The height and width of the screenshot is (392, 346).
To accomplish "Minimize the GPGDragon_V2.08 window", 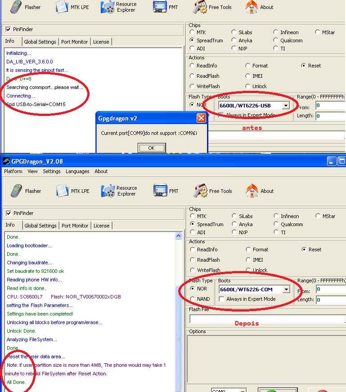I will click(x=331, y=161).
